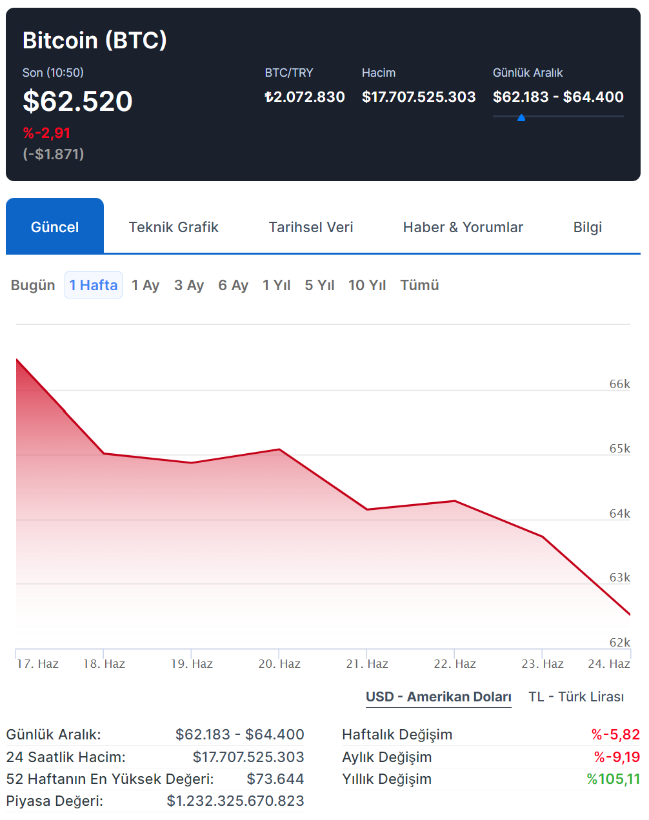Click the 22. Haz point on chart
Screen dimensions: 649x820
(454, 501)
